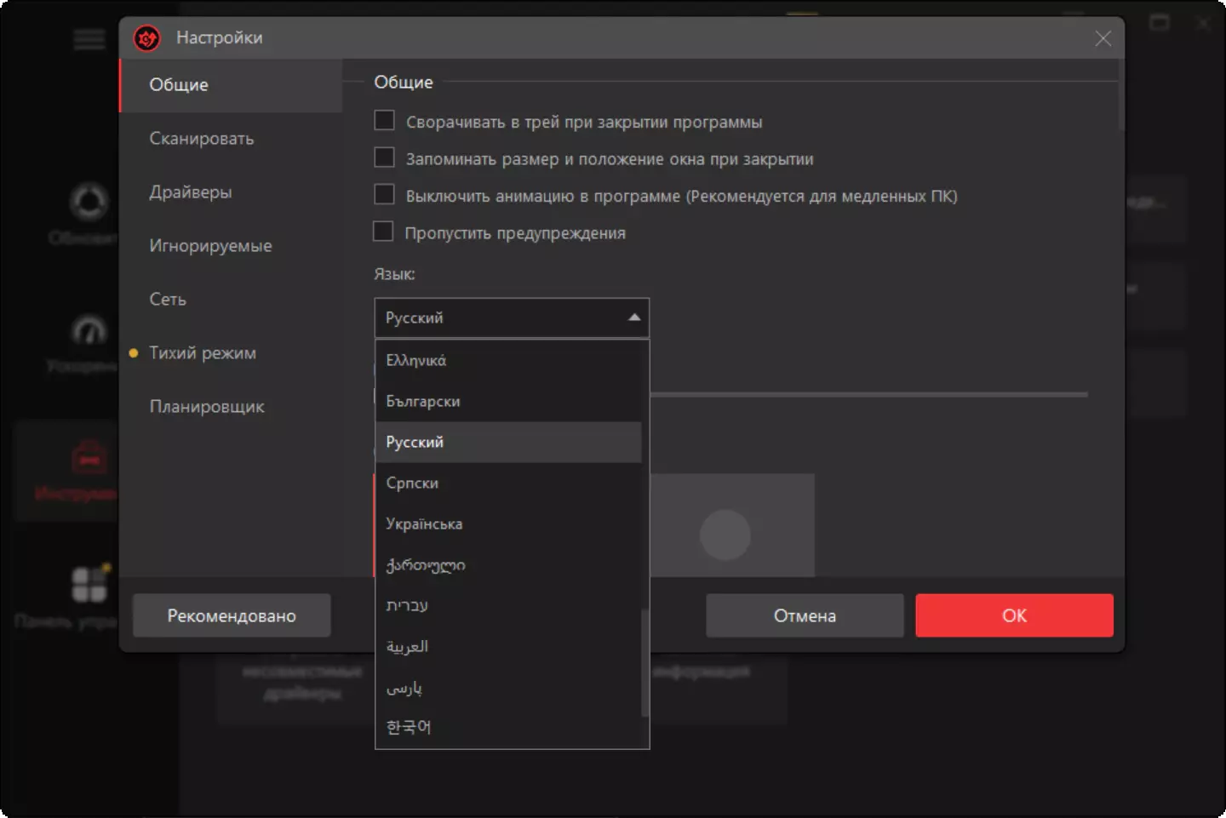Image resolution: width=1226 pixels, height=818 pixels.
Task: Select Српски in the language list
Action: 412,483
